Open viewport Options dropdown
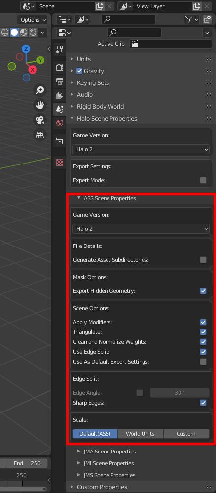 33,20
